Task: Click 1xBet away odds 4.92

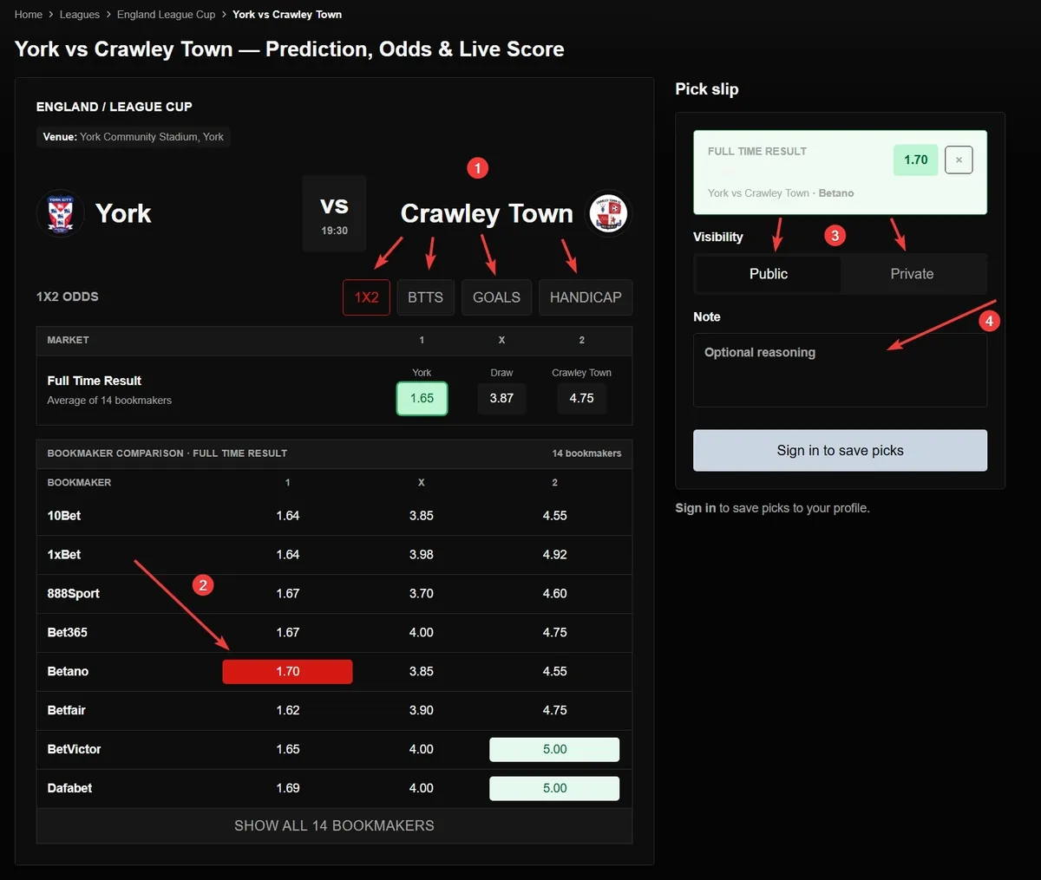Action: [554, 555]
